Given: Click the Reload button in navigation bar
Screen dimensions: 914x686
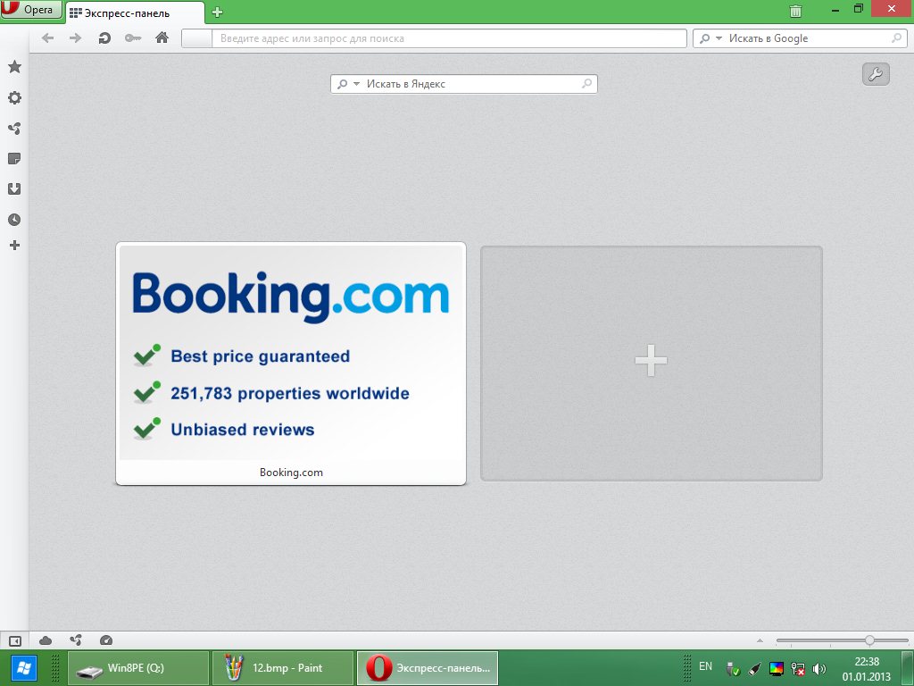Looking at the screenshot, I should tap(104, 38).
